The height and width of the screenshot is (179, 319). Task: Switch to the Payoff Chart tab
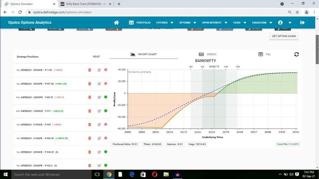(x=144, y=54)
